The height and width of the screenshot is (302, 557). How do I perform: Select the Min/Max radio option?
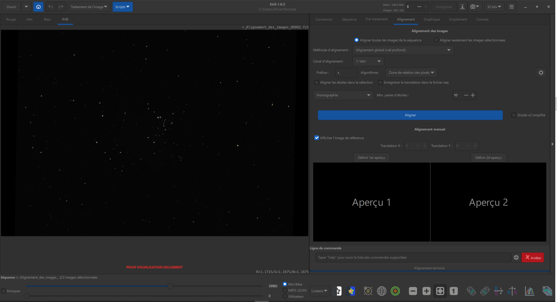point(292,284)
